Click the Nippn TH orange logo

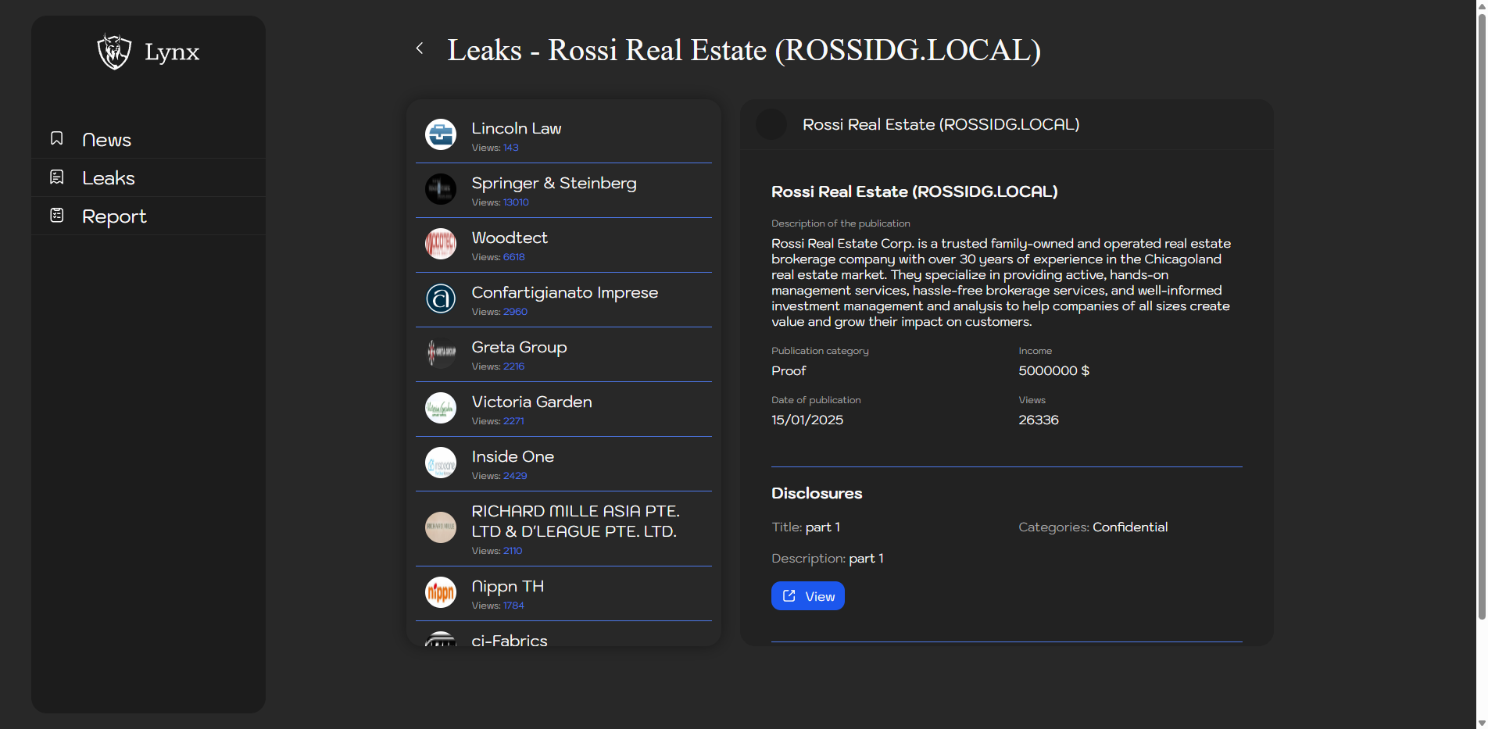tap(441, 592)
